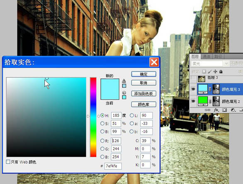Click the out-of-gamut warning triangle icon
The height and width of the screenshot is (184, 243).
click(x=124, y=81)
